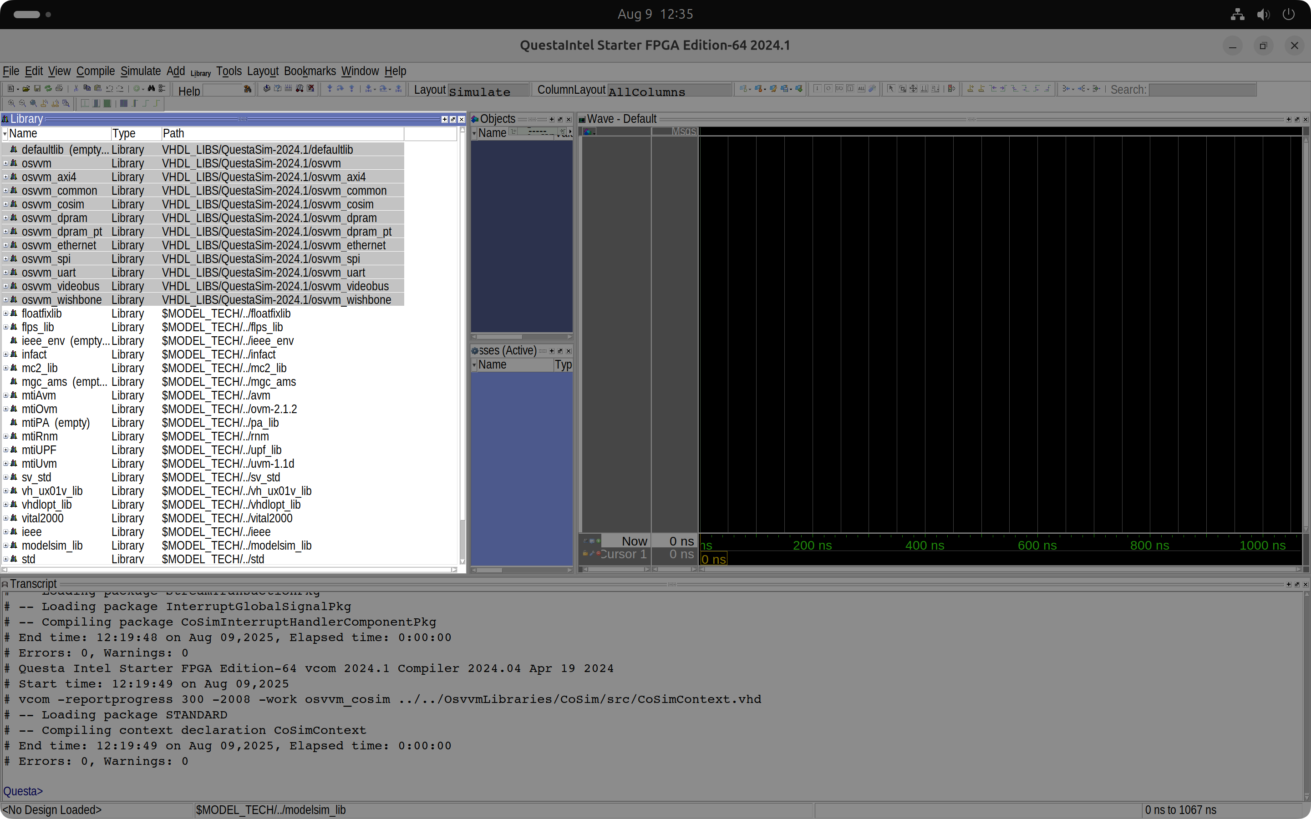Click the Open file toolbar icon
The height and width of the screenshot is (819, 1311).
(25, 88)
